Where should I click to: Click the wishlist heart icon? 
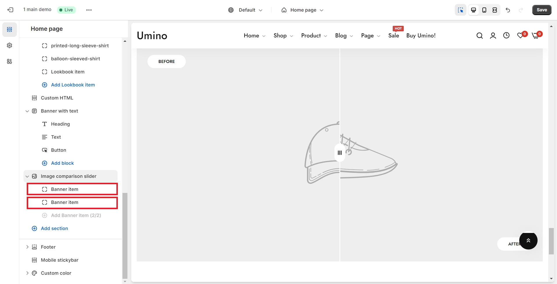pos(520,36)
